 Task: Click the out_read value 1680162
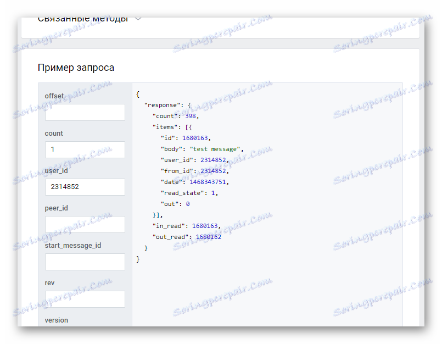209,236
